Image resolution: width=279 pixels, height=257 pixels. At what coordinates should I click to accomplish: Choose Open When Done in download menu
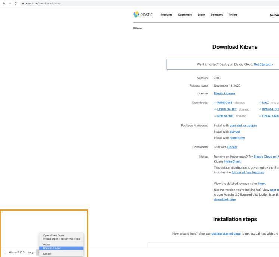coord(61,235)
